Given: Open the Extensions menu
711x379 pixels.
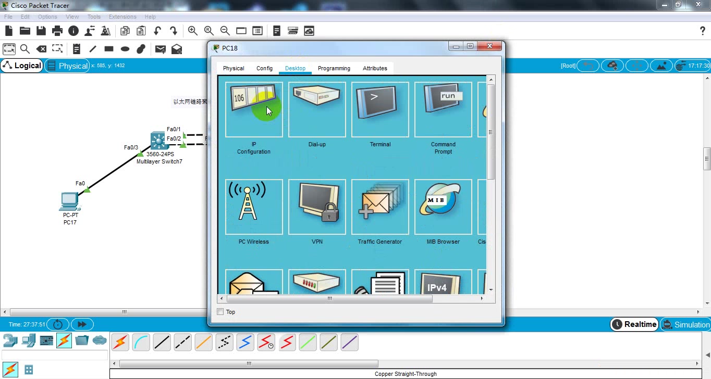Looking at the screenshot, I should (x=122, y=17).
